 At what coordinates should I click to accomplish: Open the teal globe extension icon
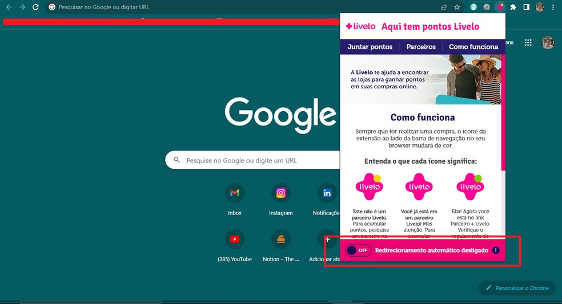473,7
